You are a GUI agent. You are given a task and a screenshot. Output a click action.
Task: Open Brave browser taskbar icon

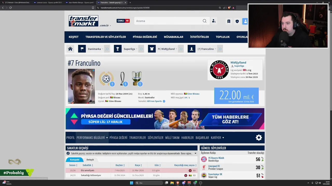pos(178,183)
